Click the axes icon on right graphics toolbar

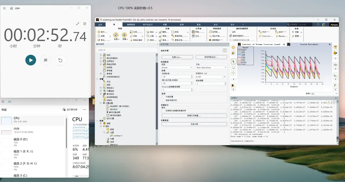[x=335, y=75]
